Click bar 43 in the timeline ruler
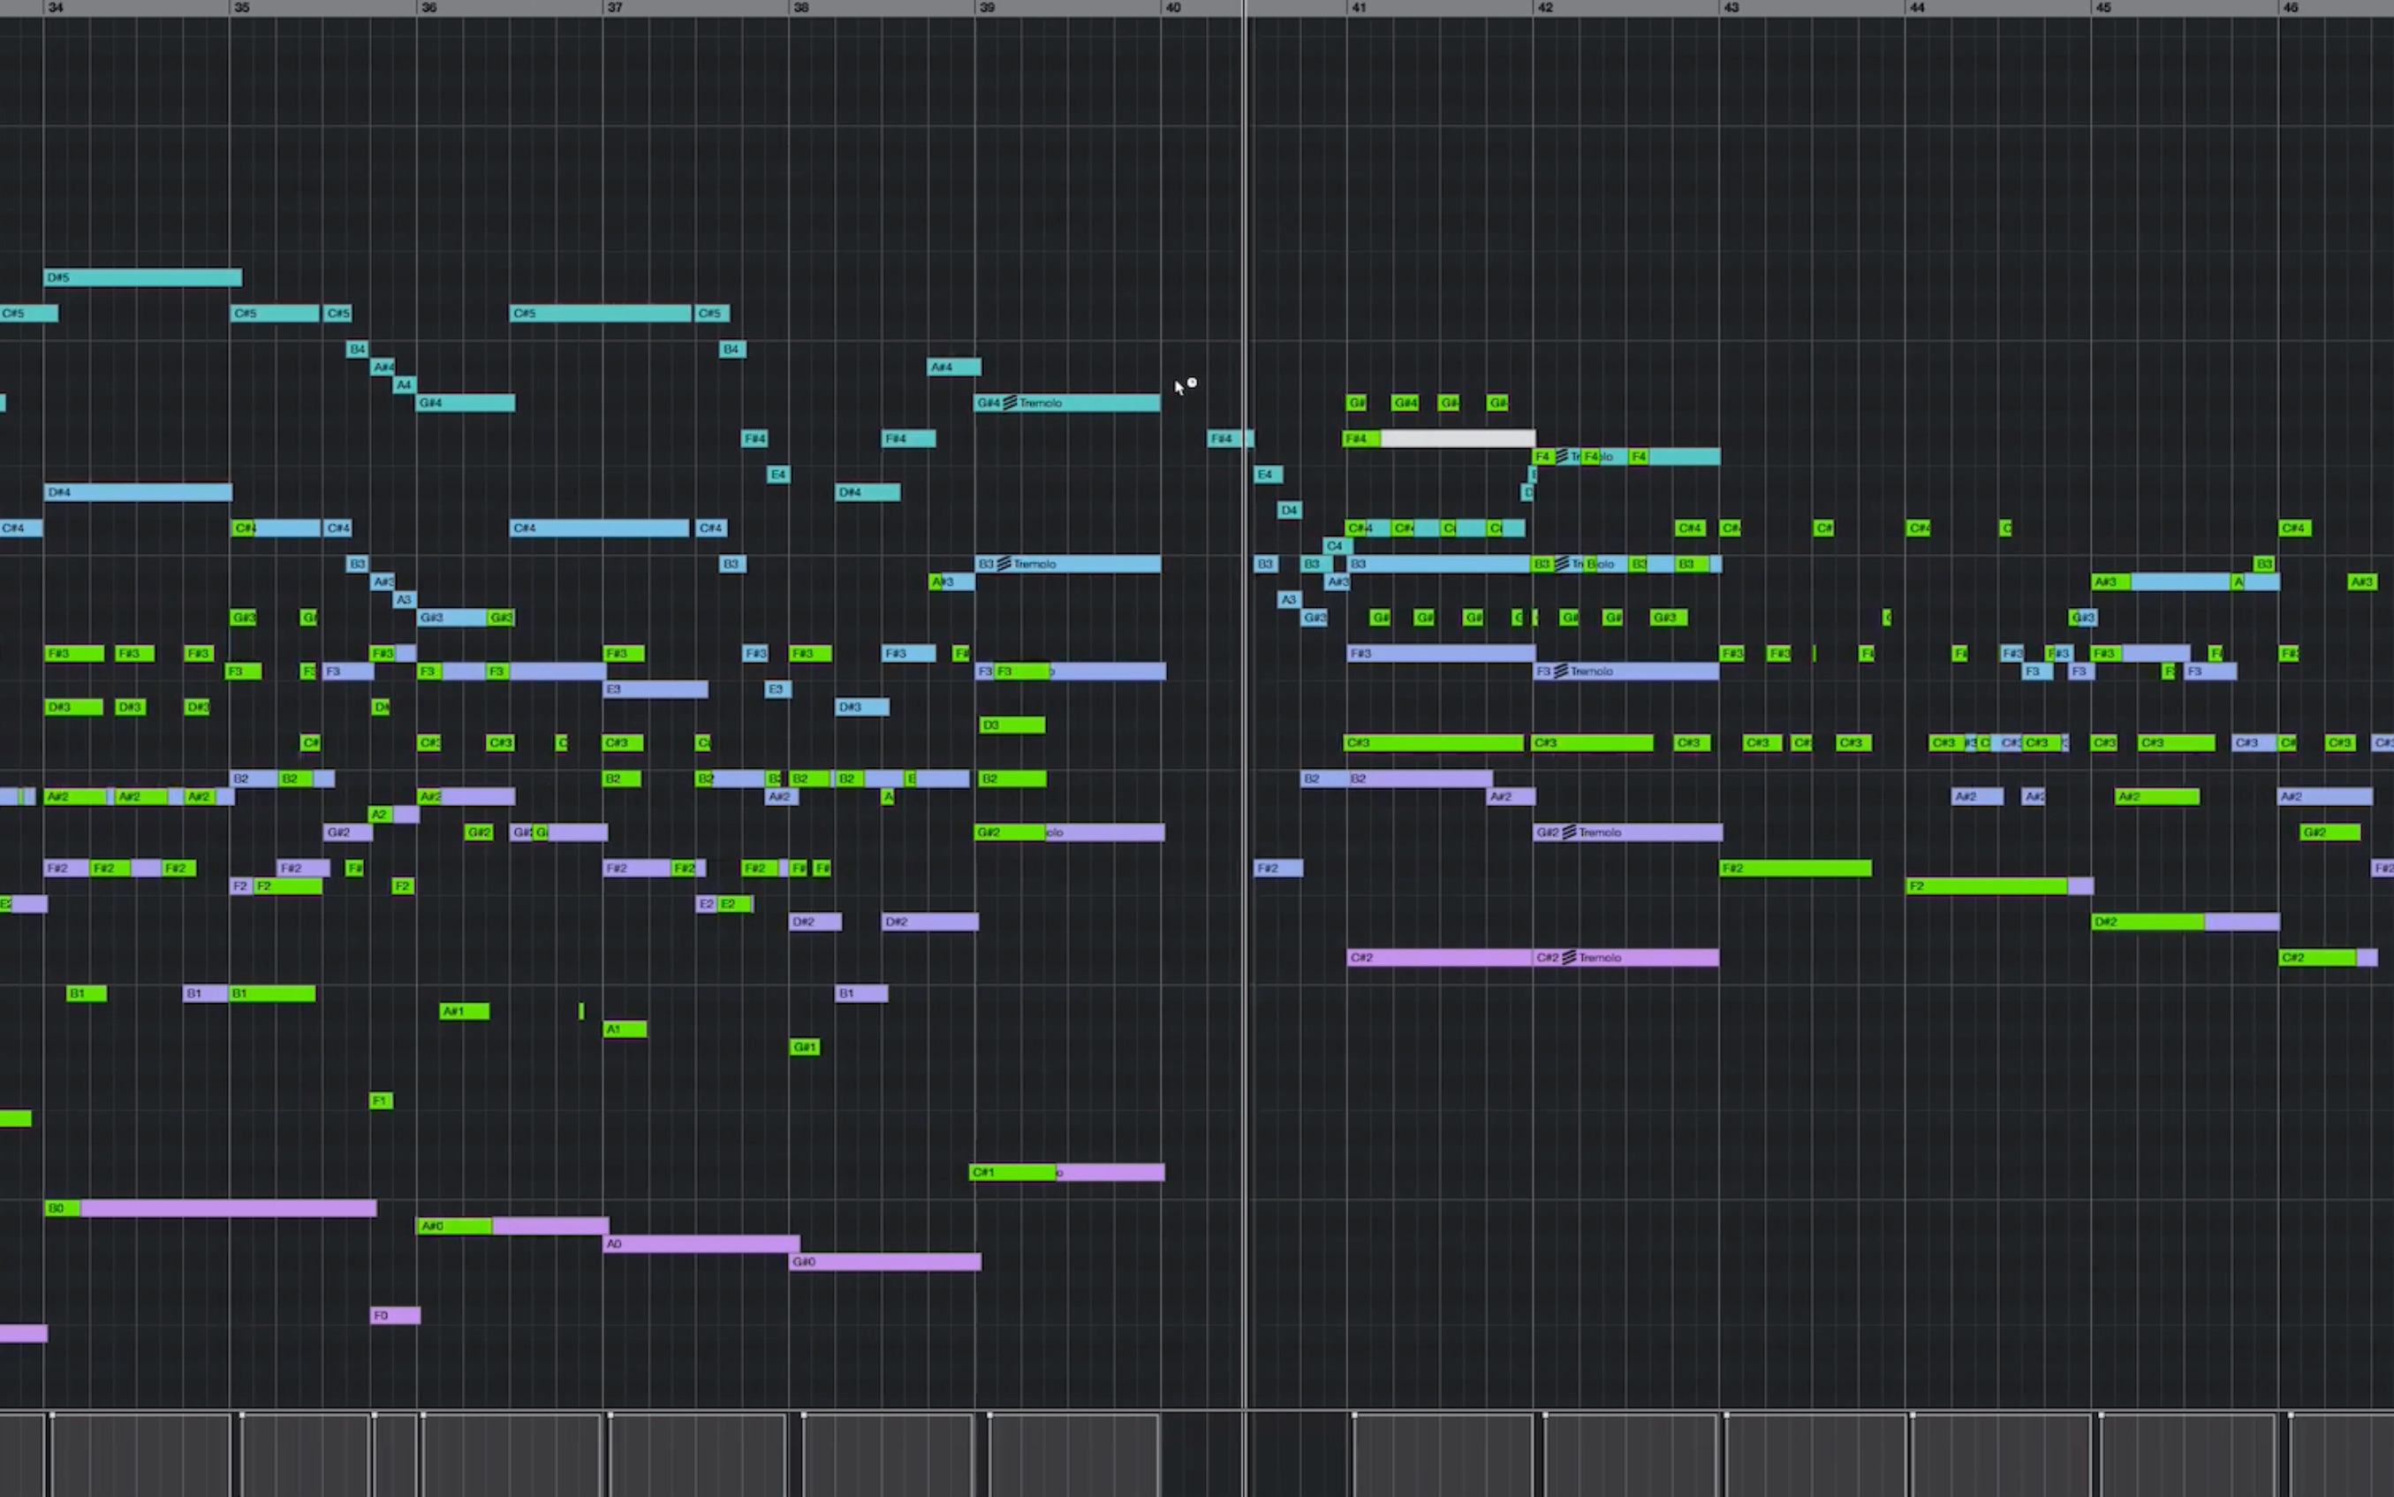This screenshot has width=2394, height=1497. (x=1731, y=7)
